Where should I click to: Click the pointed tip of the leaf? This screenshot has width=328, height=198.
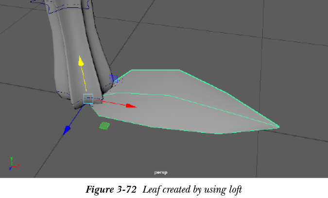pos(279,127)
